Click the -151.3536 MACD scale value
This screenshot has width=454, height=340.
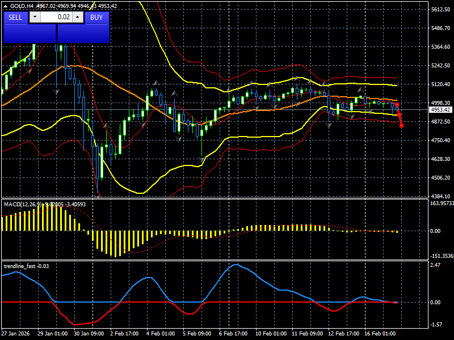tap(442, 256)
